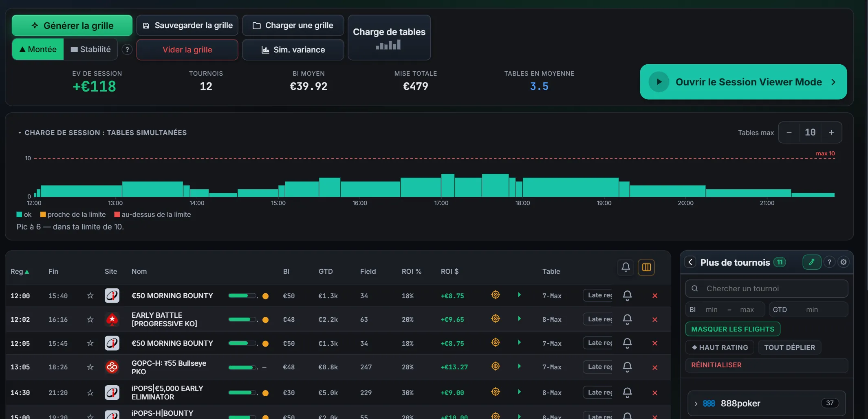The image size is (868, 419).
Task: Toggle HAUT RATING filter
Action: pos(720,347)
